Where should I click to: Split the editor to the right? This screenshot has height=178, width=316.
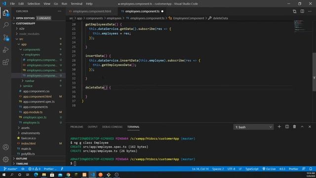tap(302, 11)
